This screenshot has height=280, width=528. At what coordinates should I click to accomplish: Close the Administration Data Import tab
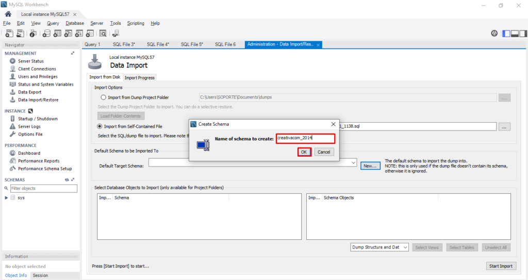tap(318, 45)
